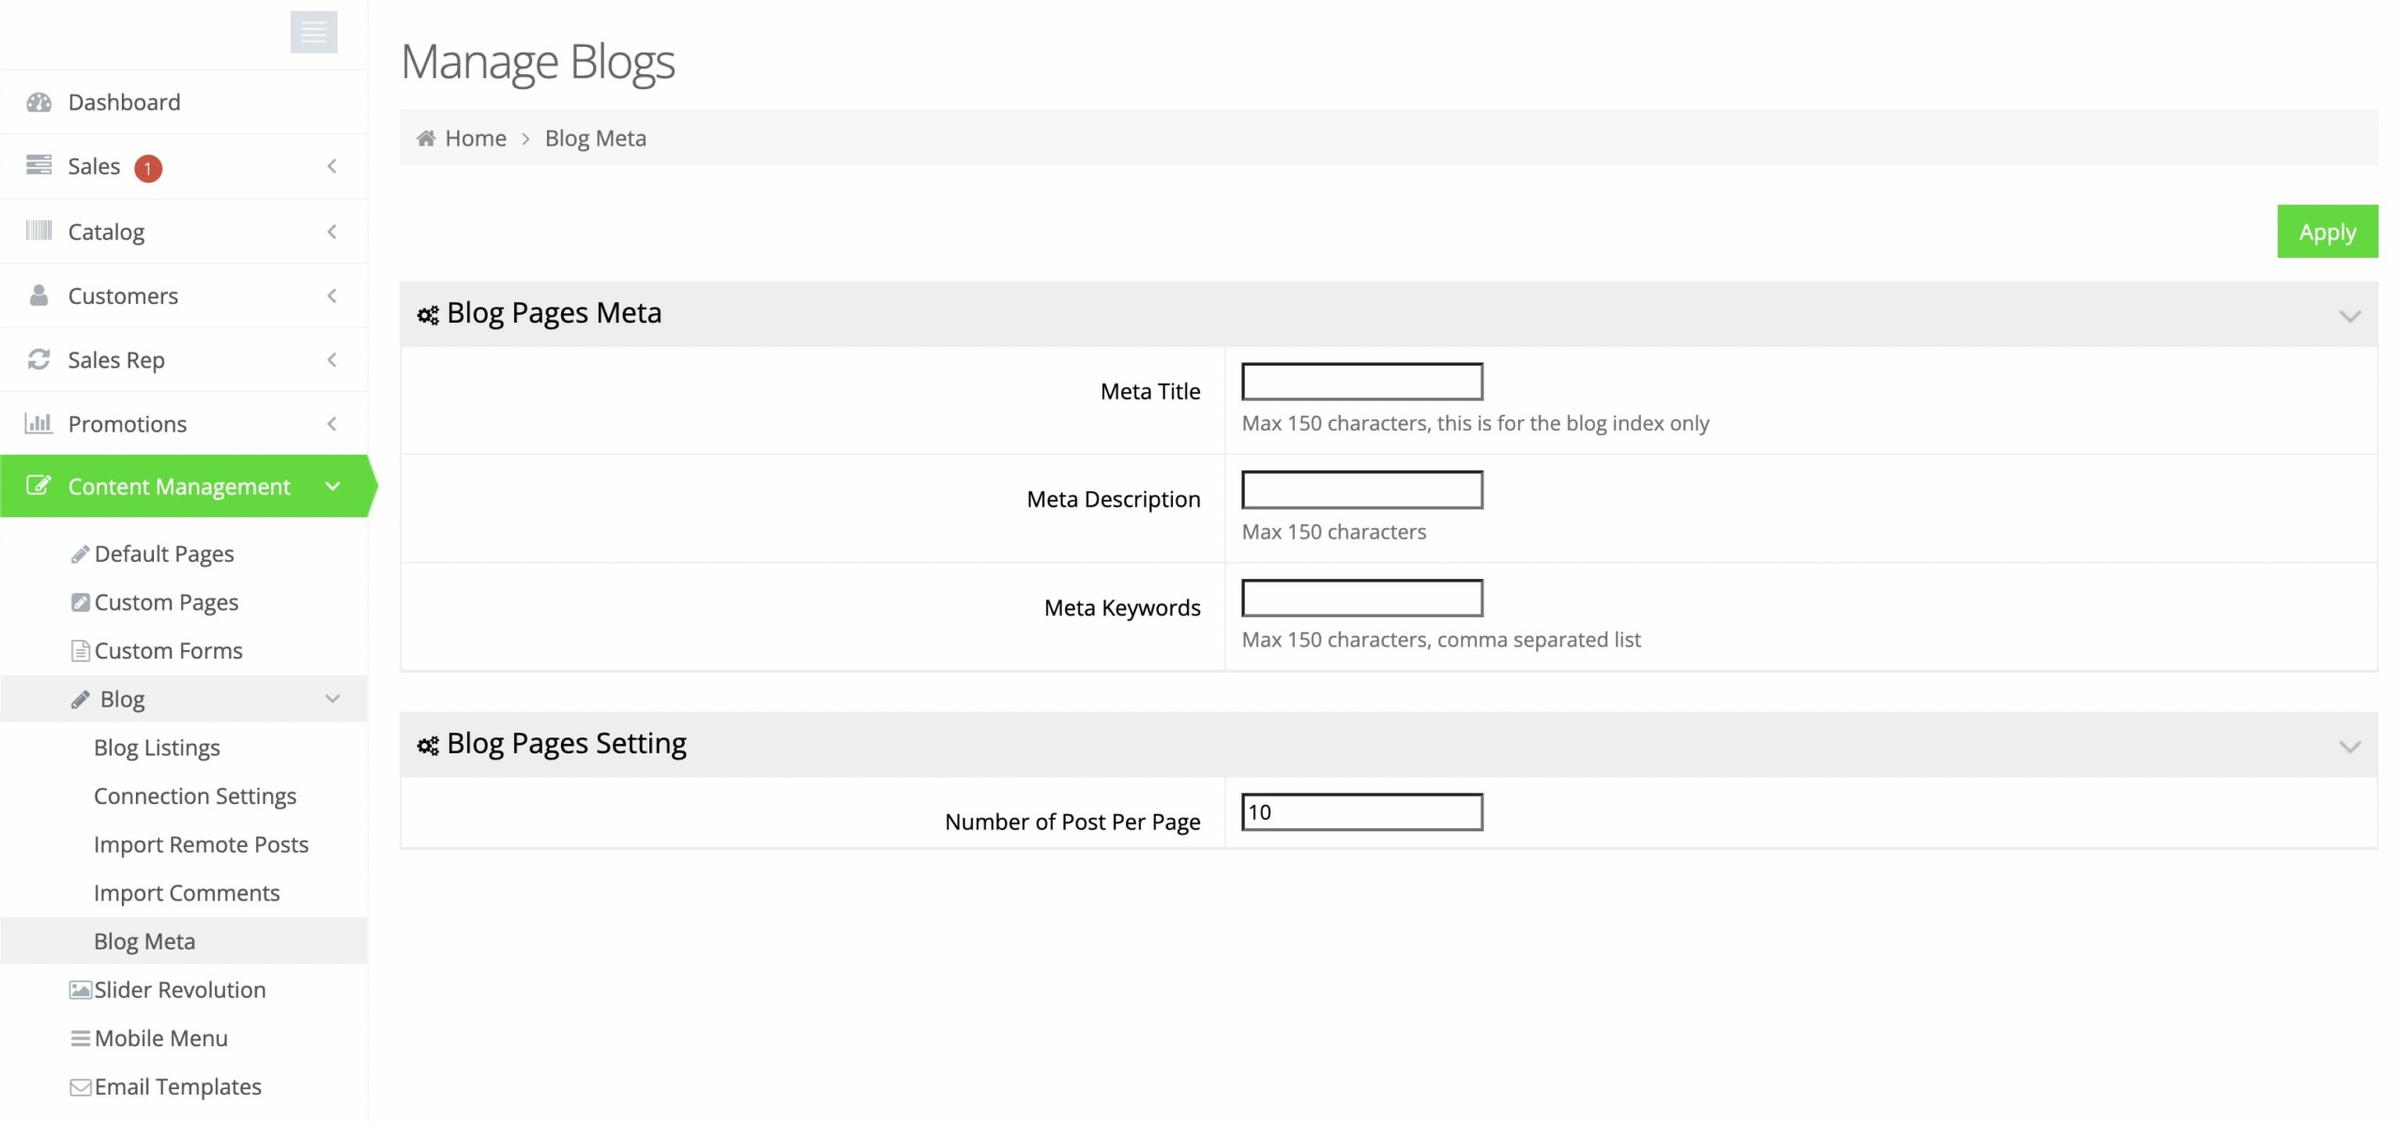The height and width of the screenshot is (1122, 2402).
Task: Click the Catalog barcode icon
Action: (38, 231)
